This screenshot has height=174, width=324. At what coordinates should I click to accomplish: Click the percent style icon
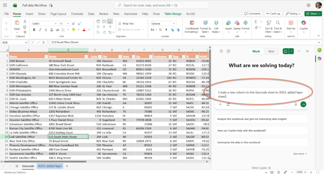pos(160,30)
